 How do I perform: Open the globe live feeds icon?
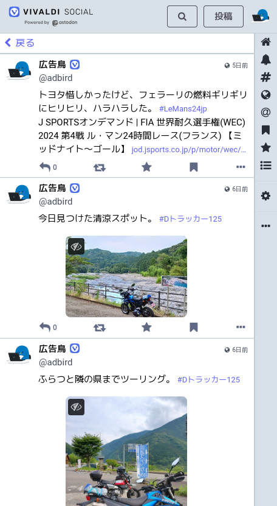pos(265,94)
